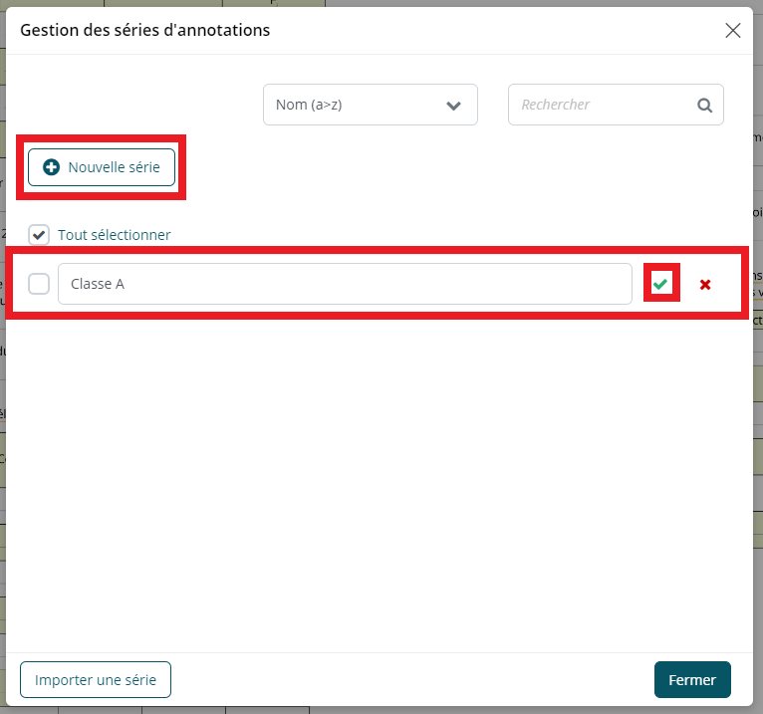This screenshot has height=714, width=763.
Task: Check the box beside Classe A
Action: point(39,284)
